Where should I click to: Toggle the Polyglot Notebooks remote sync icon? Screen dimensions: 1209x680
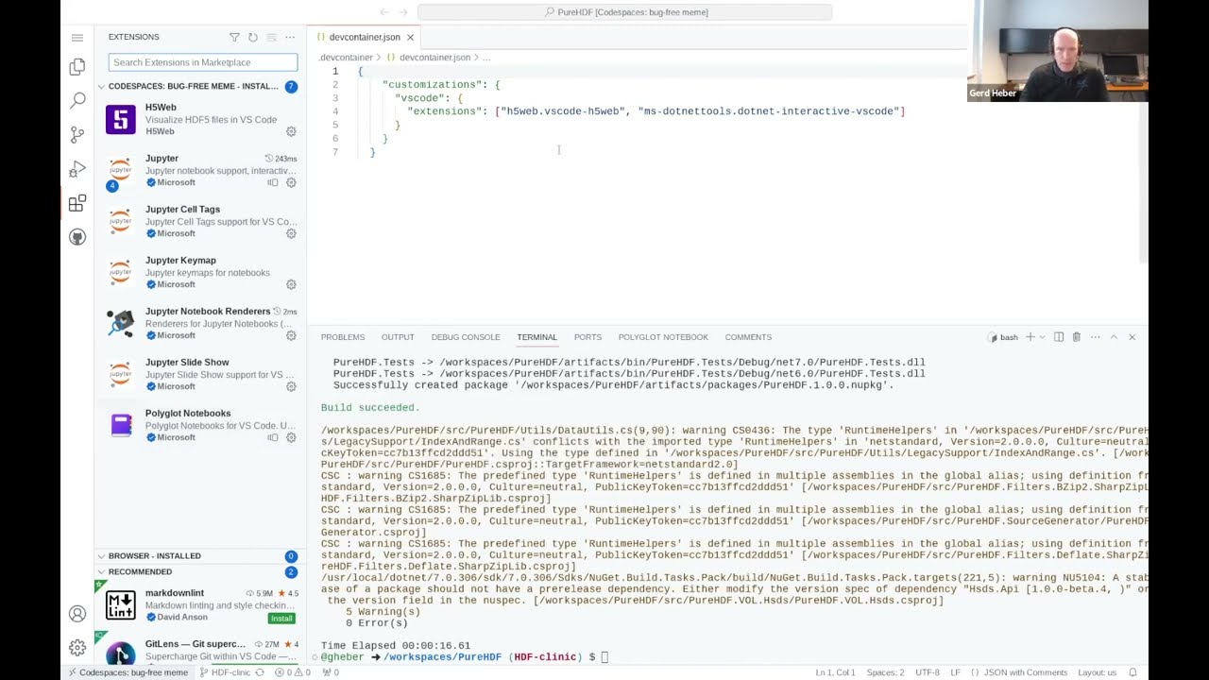pos(273,437)
